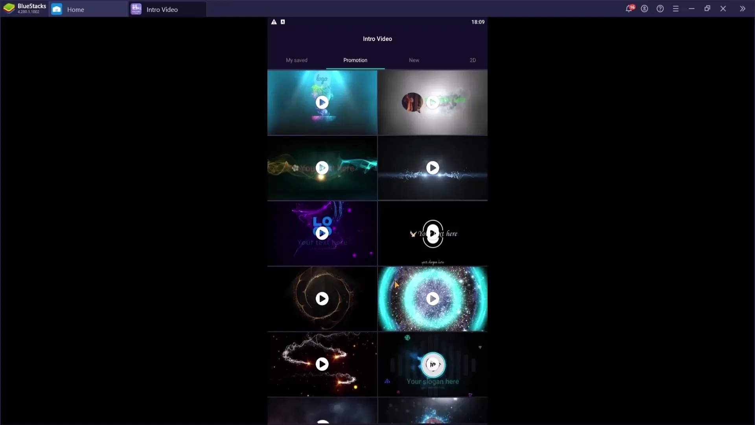
Task: Open the BlueStacks account profile icon
Action: click(645, 9)
